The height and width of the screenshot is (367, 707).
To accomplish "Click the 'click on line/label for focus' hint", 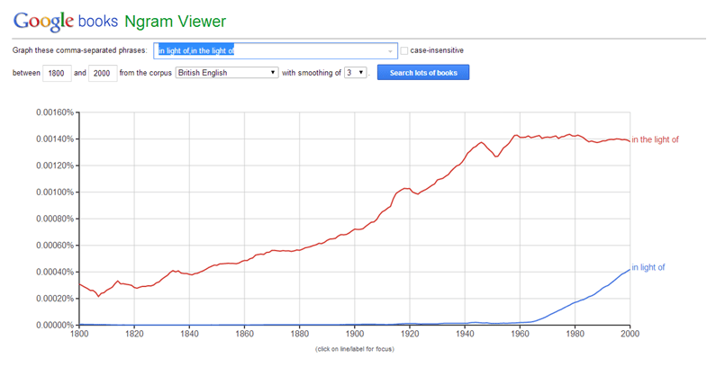I will click(354, 348).
